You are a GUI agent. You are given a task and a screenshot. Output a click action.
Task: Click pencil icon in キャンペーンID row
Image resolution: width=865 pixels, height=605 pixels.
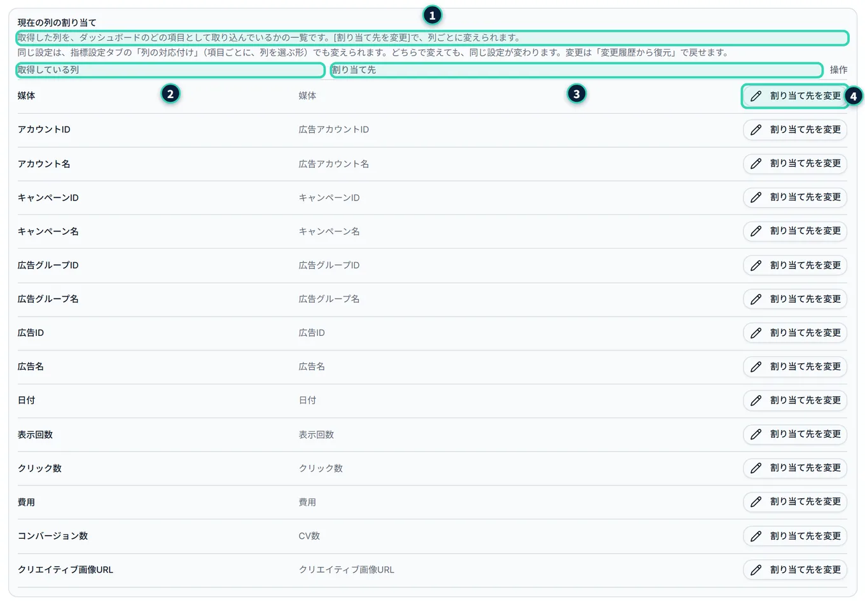coord(756,197)
